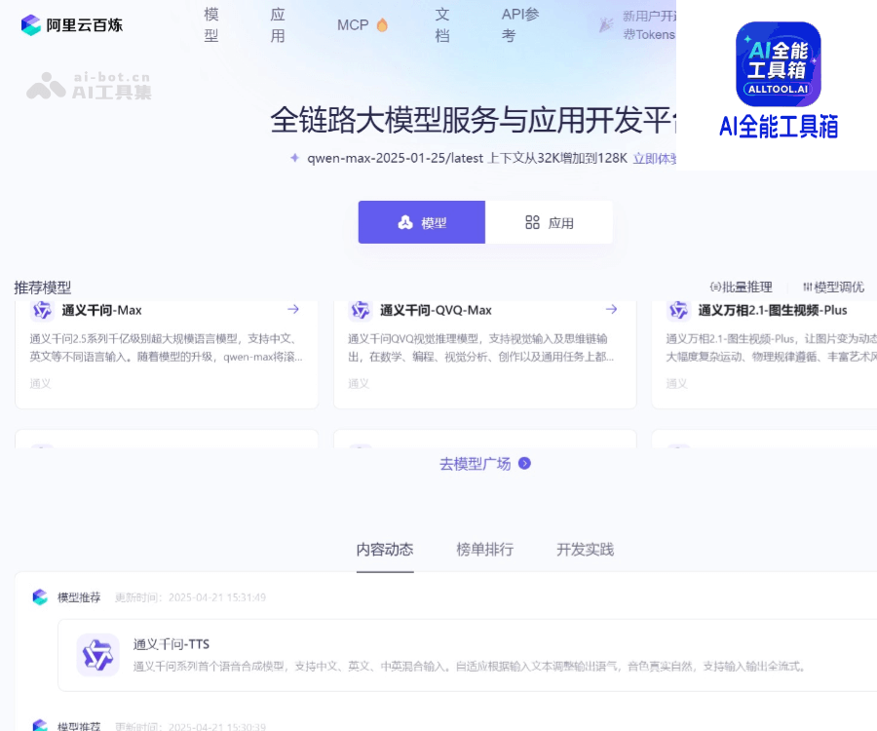Screen dimensions: 877x731
Task: Click the 通义千问-TTS model logo icon
Action: (97, 654)
